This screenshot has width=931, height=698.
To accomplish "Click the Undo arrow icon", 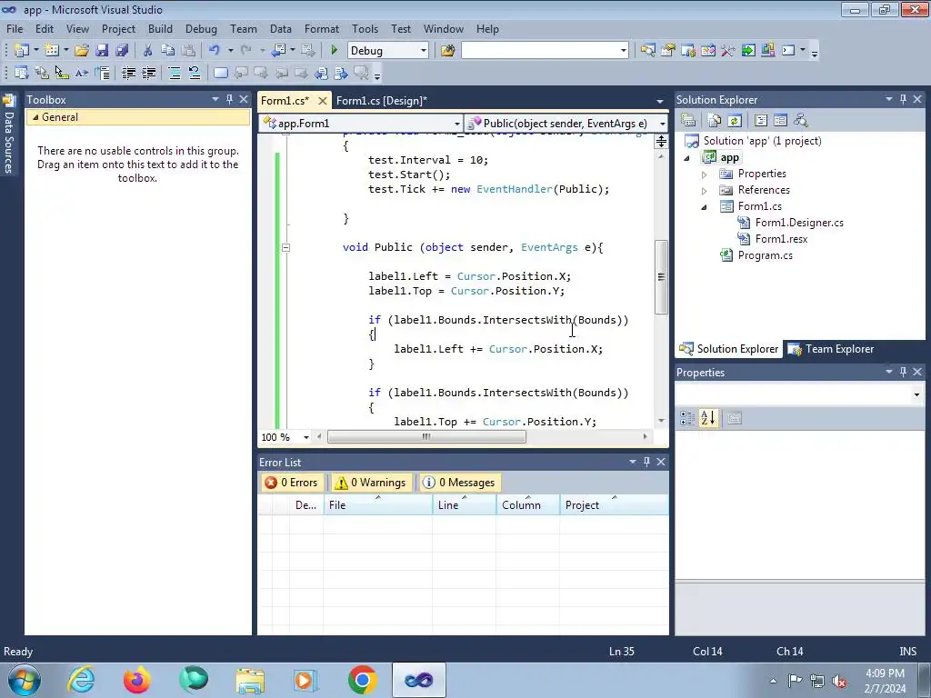I will click(215, 51).
